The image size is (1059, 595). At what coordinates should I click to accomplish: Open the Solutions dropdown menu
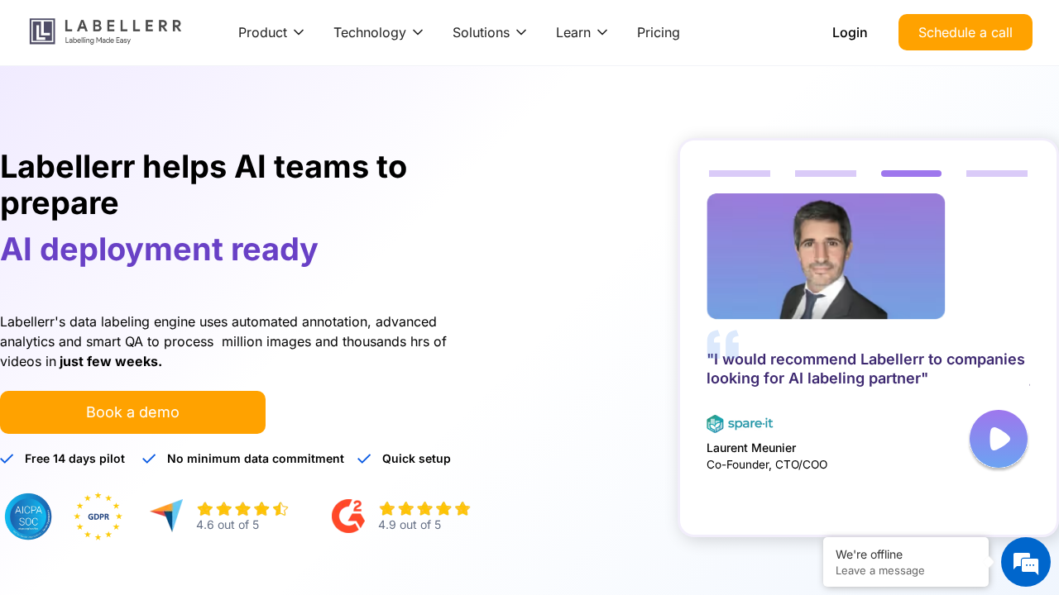[x=489, y=32]
